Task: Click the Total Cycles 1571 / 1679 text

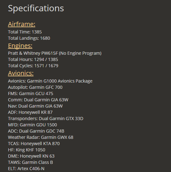Action: 33,66
